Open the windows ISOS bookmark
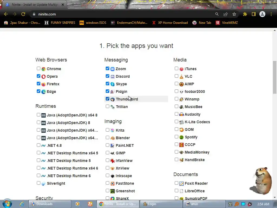This screenshot has width=277, height=208. click(x=93, y=23)
